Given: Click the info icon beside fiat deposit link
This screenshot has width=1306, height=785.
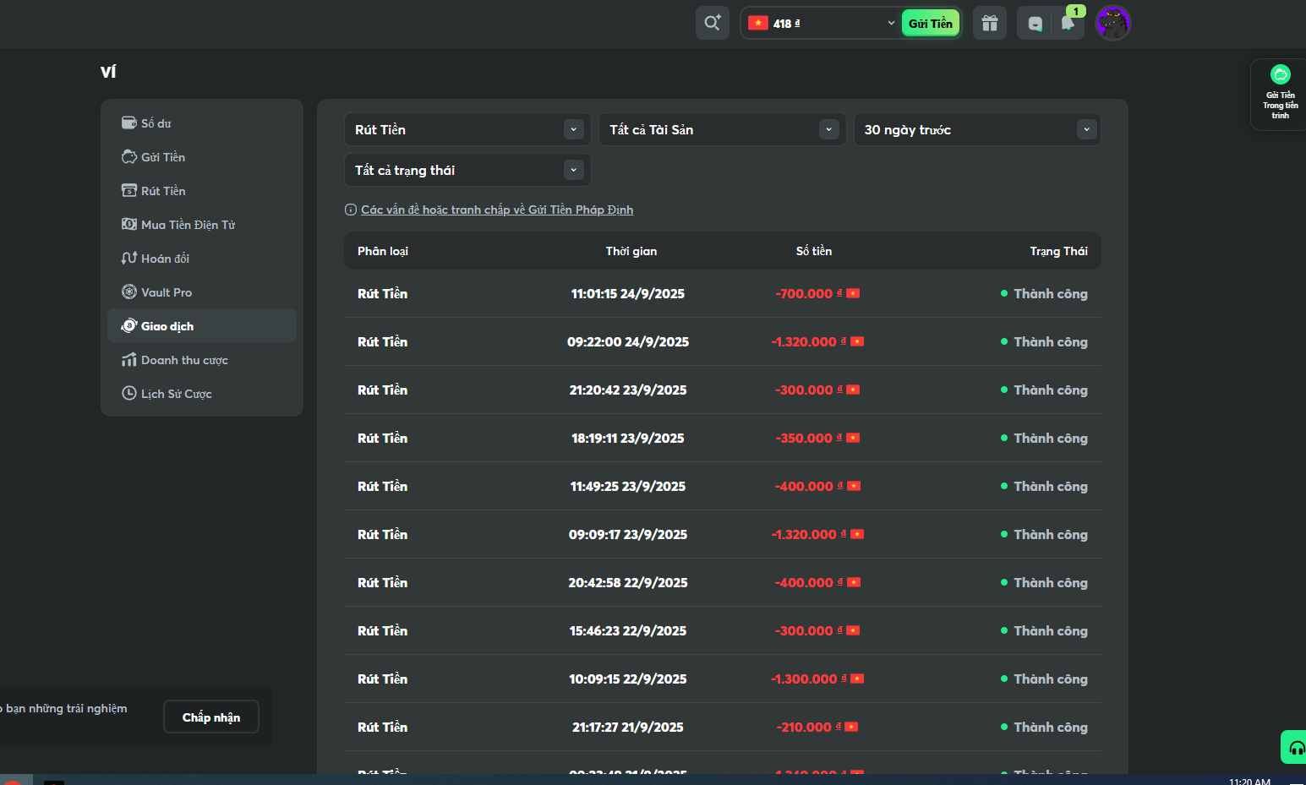Looking at the screenshot, I should [350, 210].
